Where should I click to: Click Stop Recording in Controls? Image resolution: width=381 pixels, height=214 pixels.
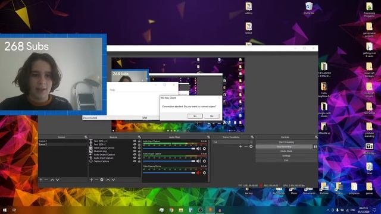pos(284,147)
